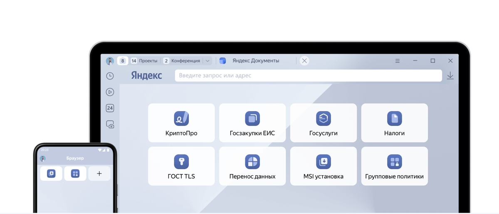Click the video play icon in sidebar
Image resolution: width=499 pixels, height=214 pixels.
[x=110, y=92]
